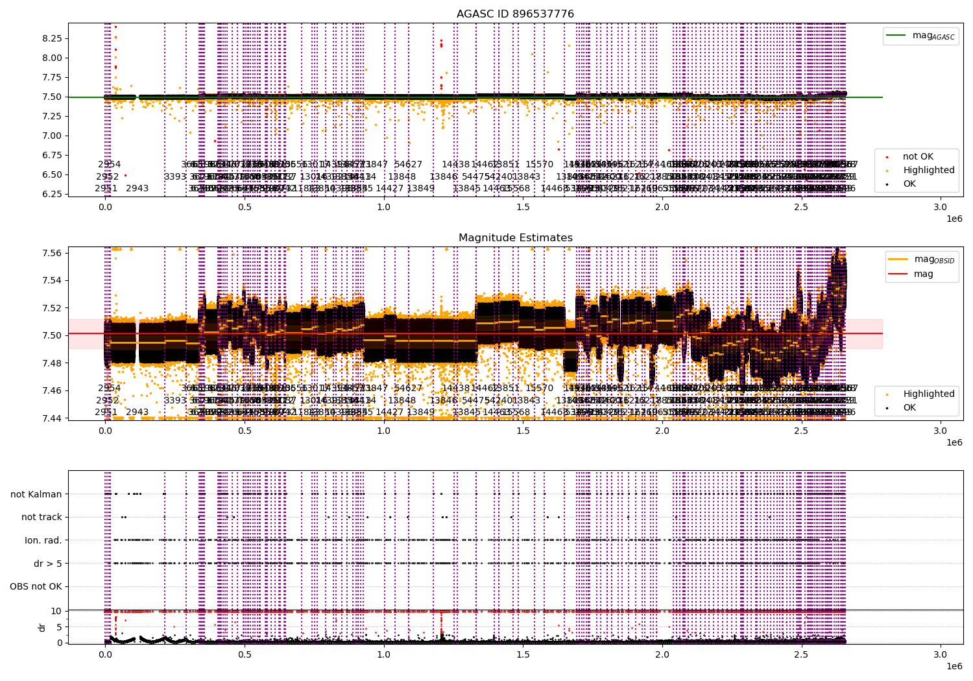Select the red 'mag' legend line in middle plot

tap(897, 274)
